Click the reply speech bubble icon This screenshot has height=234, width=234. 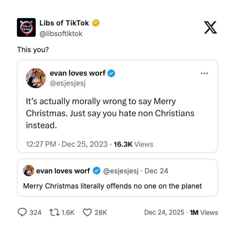click(22, 212)
